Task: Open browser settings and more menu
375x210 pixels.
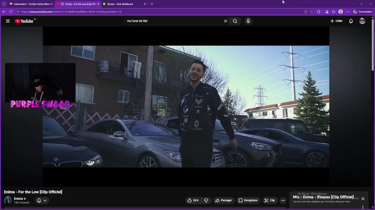Action: coord(348,12)
